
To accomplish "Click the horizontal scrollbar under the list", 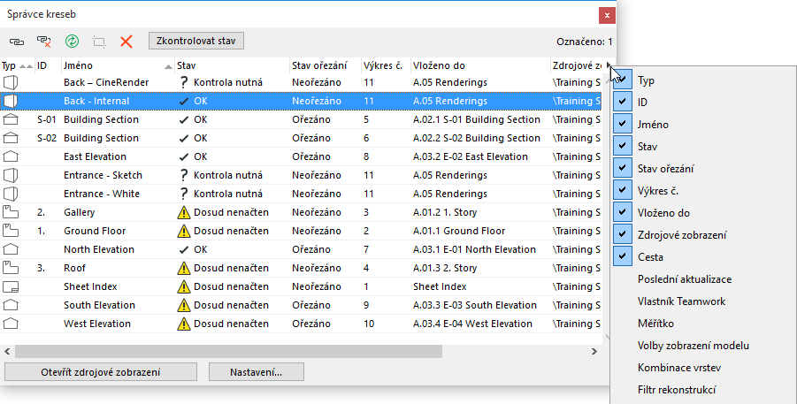I will pos(230,351).
